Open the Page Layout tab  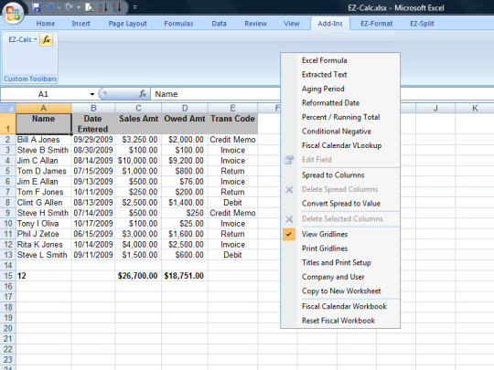[x=127, y=24]
